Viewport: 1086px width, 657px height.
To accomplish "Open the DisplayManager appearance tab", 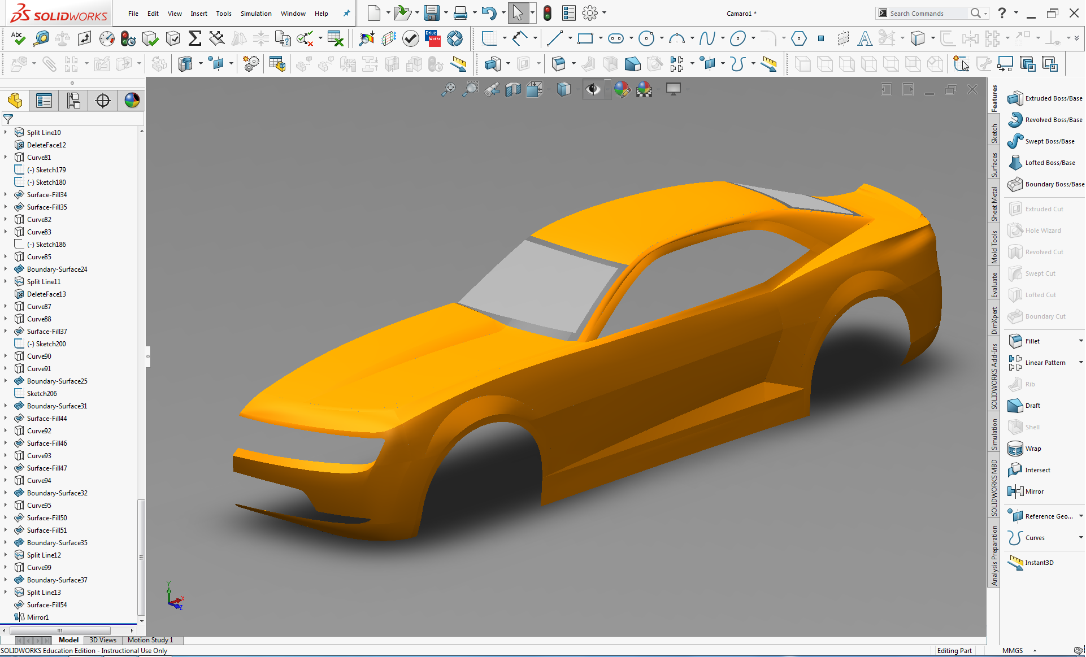I will pos(132,101).
